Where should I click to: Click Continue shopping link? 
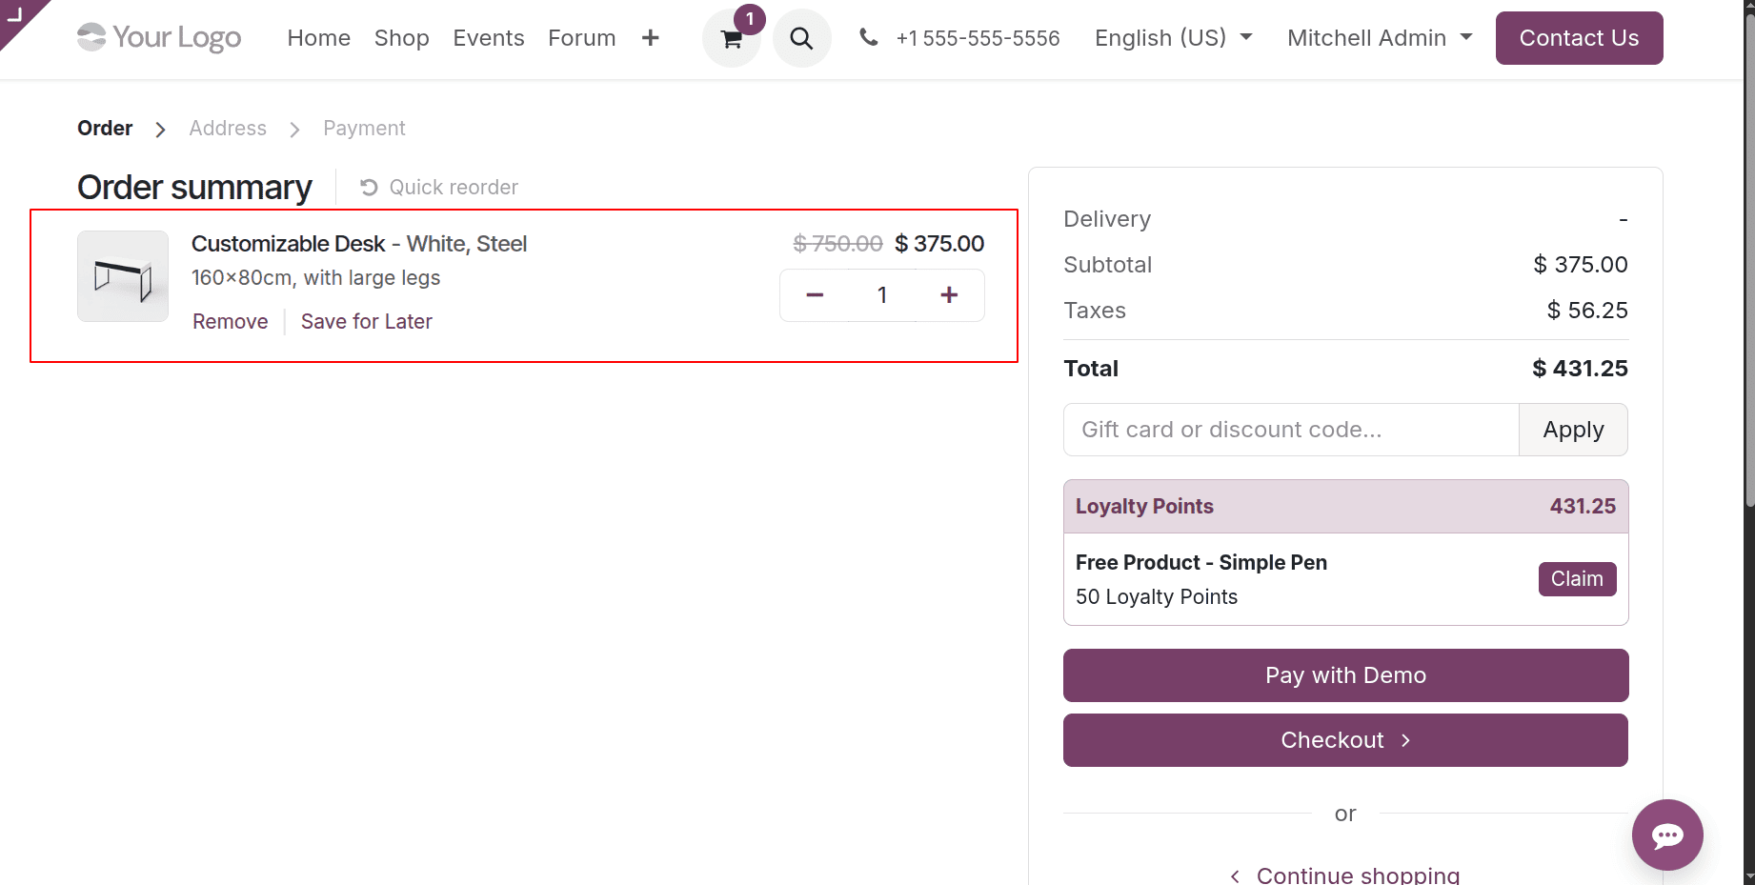click(1345, 875)
